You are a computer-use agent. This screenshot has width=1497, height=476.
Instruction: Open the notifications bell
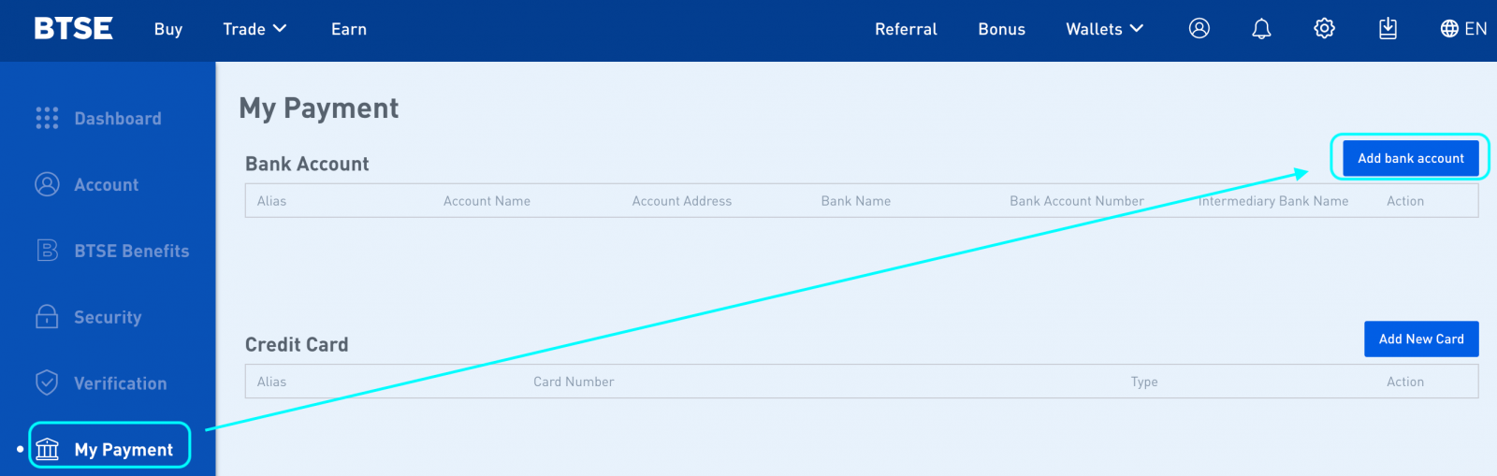coord(1261,29)
